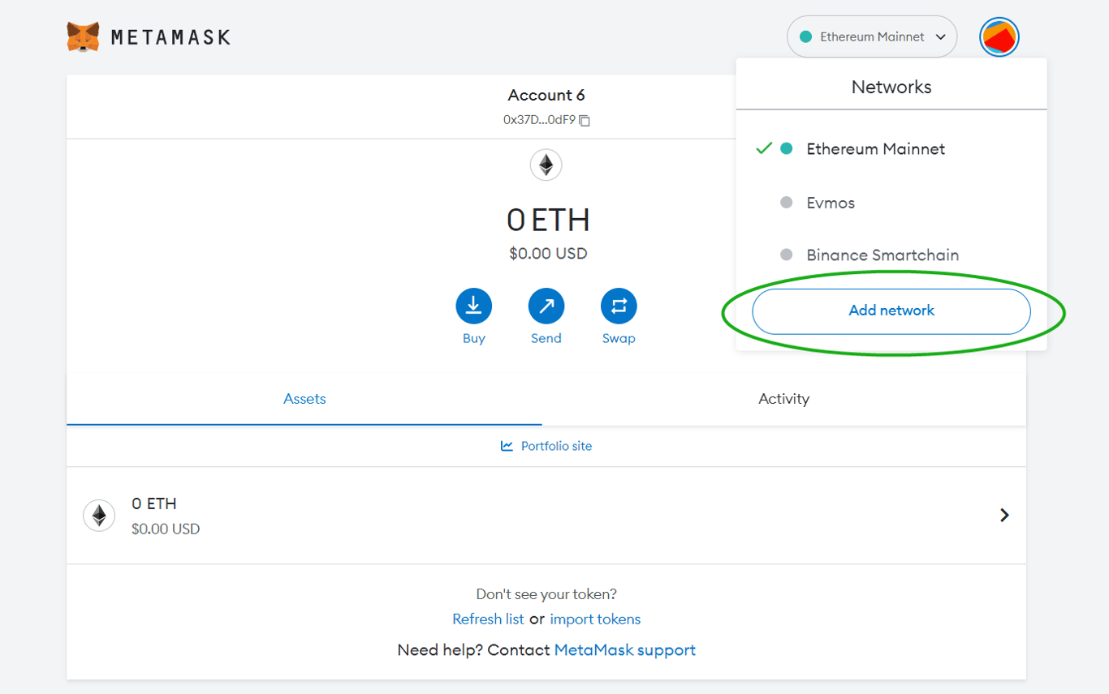The width and height of the screenshot is (1109, 694).
Task: Click the Swap label under the icon
Action: tap(619, 339)
